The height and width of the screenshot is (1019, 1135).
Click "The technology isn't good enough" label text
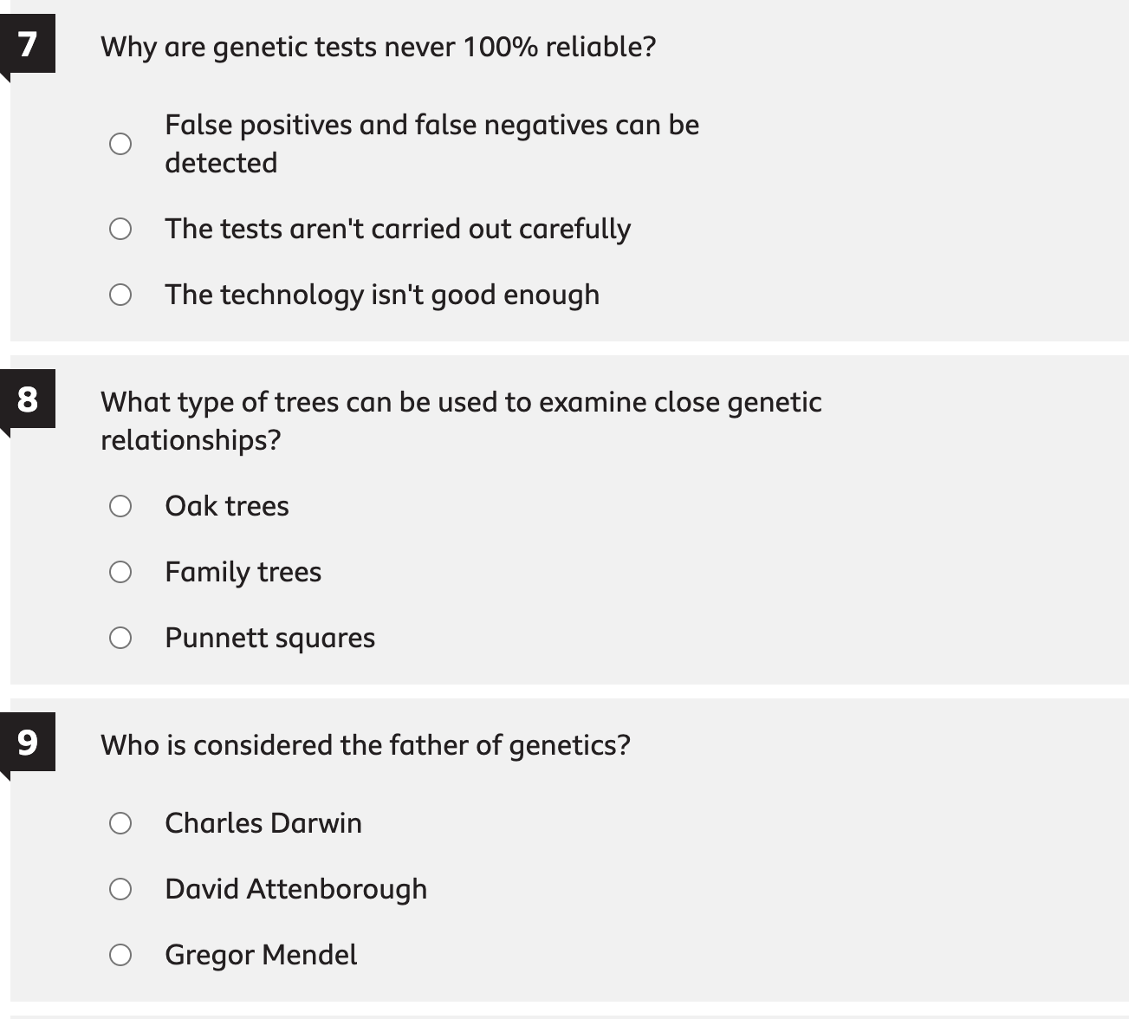click(x=382, y=295)
